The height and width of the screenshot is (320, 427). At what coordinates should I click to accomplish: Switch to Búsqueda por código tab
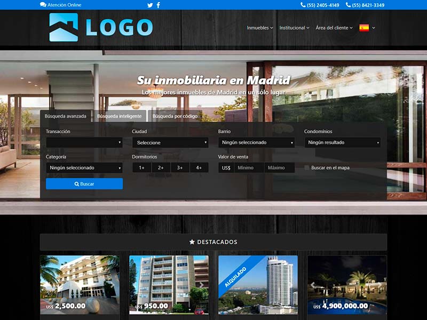[175, 116]
